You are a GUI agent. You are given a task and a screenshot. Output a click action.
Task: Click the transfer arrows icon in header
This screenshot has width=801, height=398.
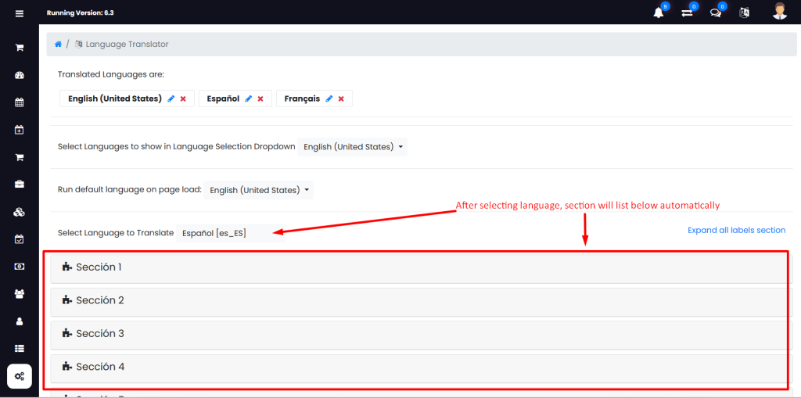[x=687, y=13]
